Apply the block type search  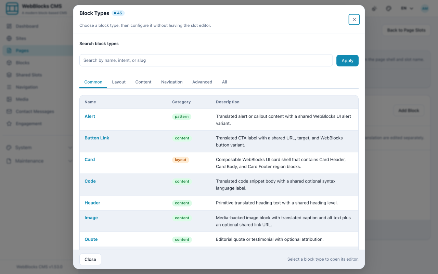(347, 61)
